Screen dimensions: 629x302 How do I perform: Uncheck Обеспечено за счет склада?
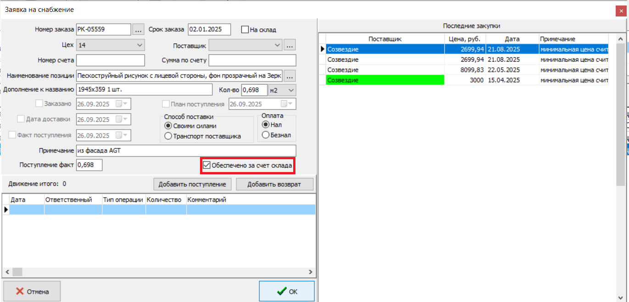click(x=207, y=165)
